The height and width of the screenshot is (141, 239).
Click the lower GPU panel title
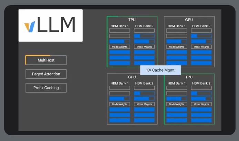pos(132,77)
